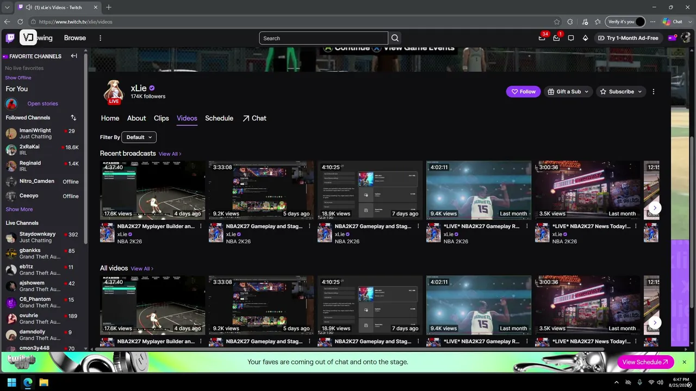Image resolution: width=696 pixels, height=391 pixels.
Task: Open Twitch notifications with the 34 badge
Action: coord(542,37)
